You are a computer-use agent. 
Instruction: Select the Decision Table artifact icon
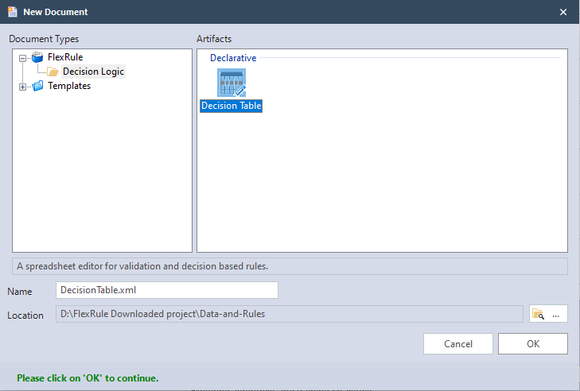point(232,83)
